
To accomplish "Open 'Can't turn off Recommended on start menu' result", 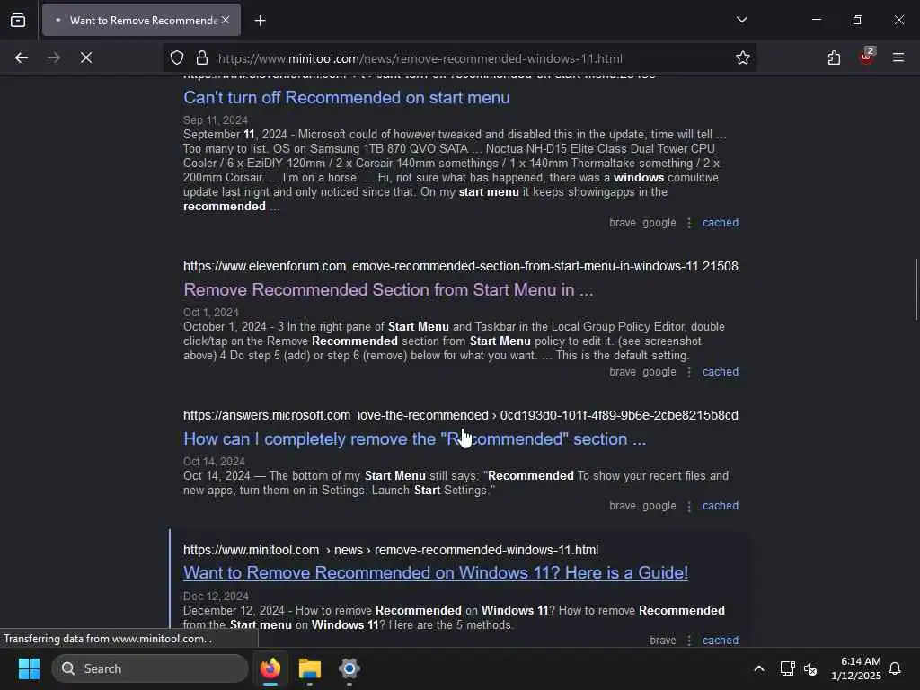I will (346, 97).
